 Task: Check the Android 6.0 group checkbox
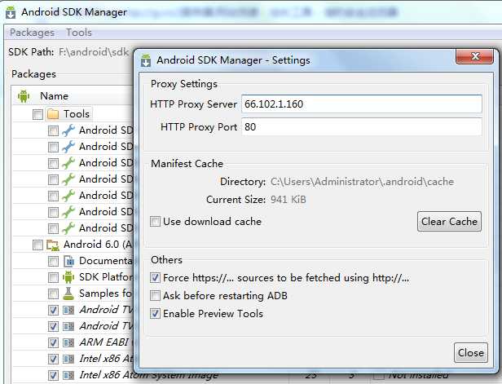(x=37, y=245)
